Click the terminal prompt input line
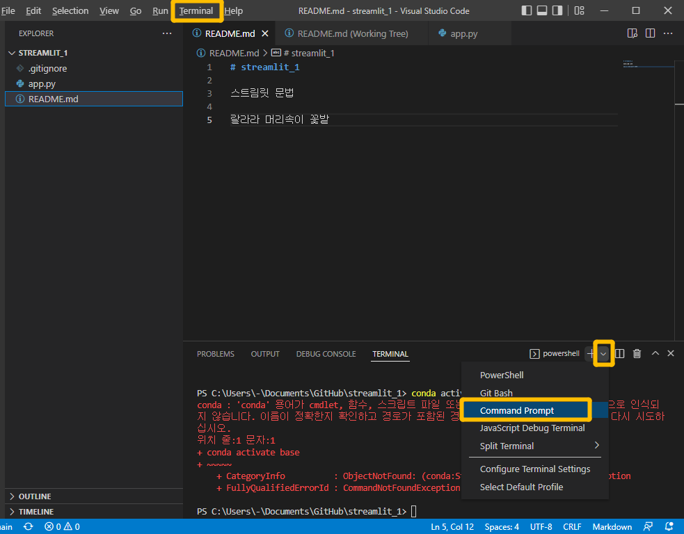Screen dimensions: 684x534 (306, 511)
